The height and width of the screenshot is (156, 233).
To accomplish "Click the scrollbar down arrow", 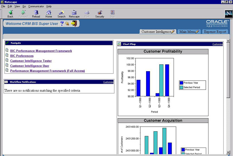I will coord(228,152).
